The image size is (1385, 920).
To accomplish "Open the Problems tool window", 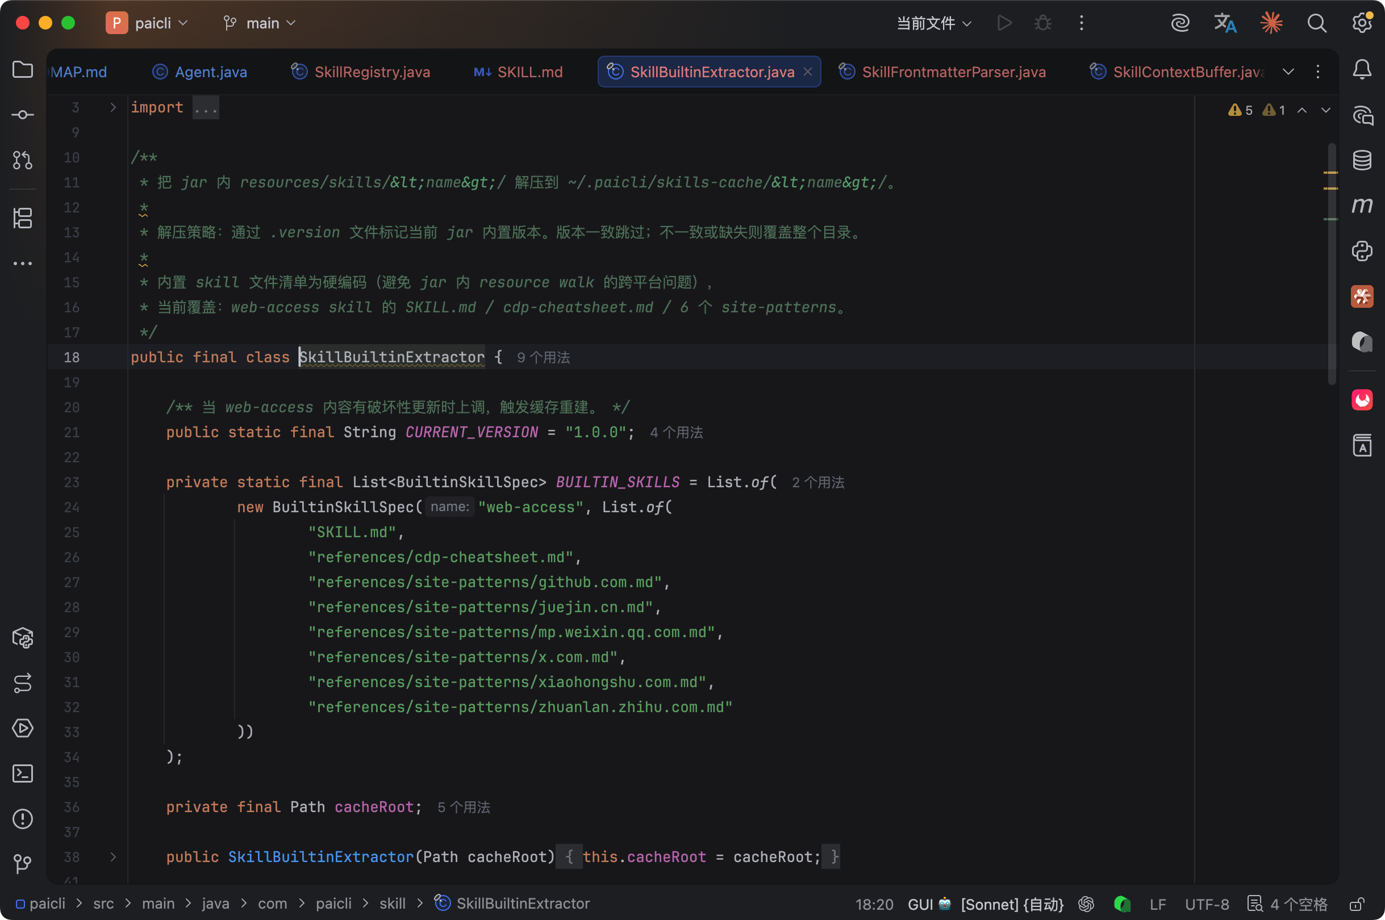I will coord(22,818).
